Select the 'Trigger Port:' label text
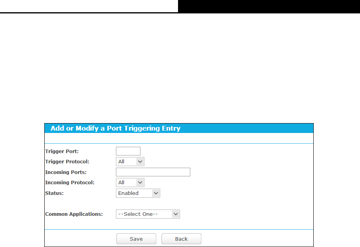 pyautogui.click(x=62, y=151)
